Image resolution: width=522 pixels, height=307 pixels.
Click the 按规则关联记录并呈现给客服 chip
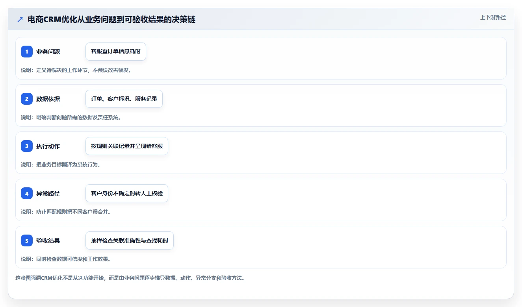coord(127,146)
